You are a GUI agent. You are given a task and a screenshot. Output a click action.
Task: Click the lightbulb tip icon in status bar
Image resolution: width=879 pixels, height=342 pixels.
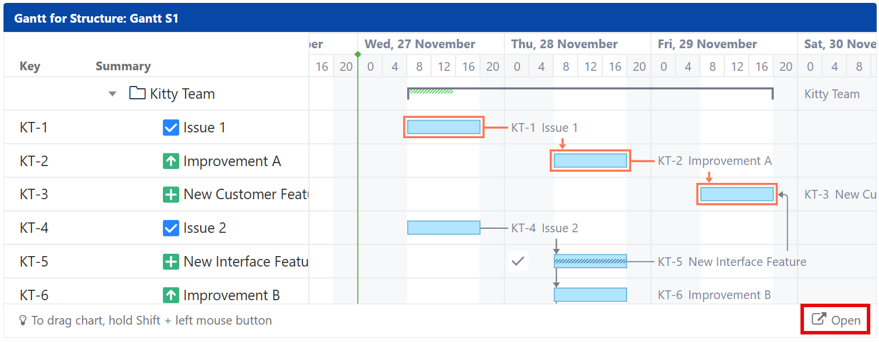[23, 320]
